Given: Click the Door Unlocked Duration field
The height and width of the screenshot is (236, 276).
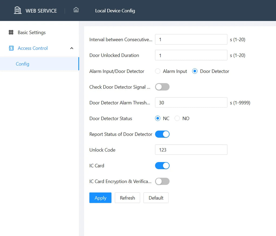Looking at the screenshot, I should tap(191, 55).
